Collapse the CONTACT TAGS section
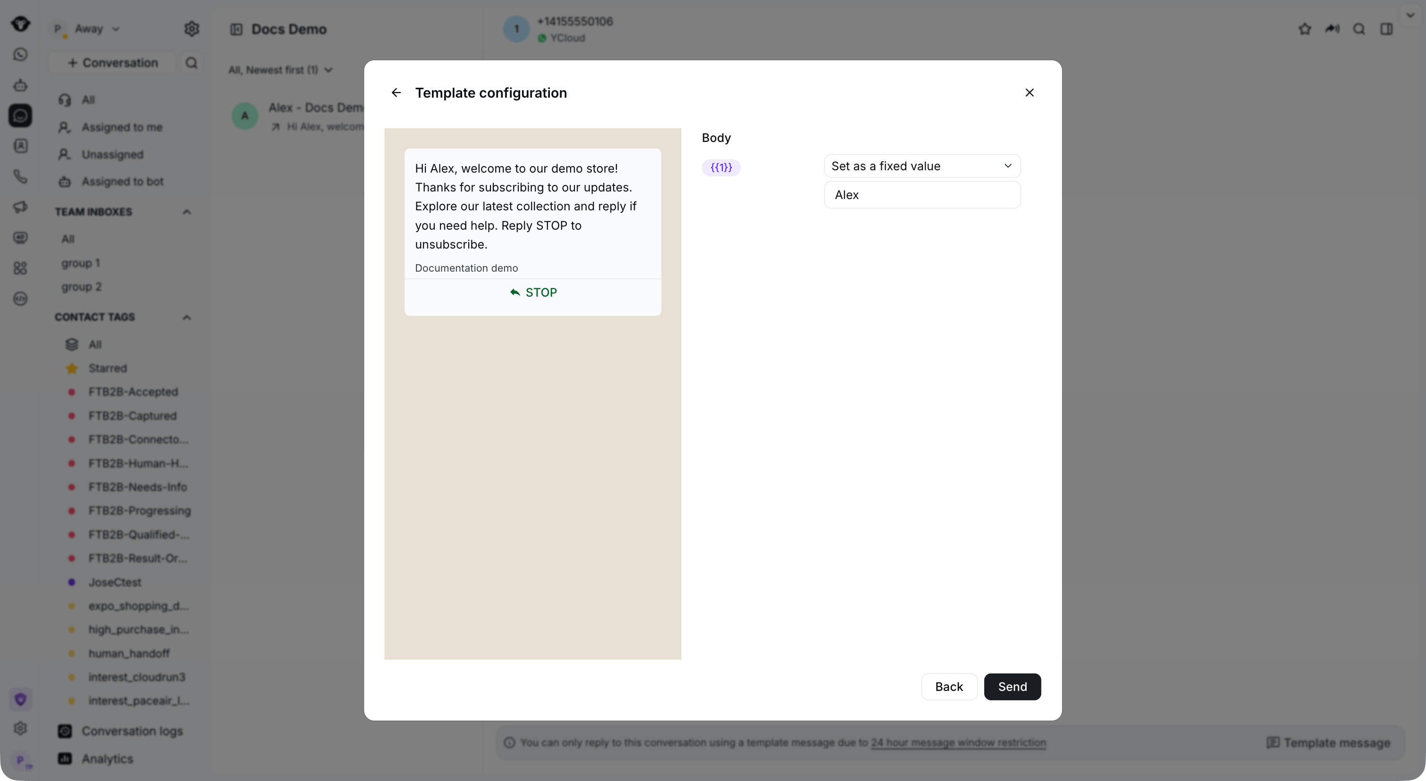Viewport: 1426px width, 781px height. coord(187,316)
